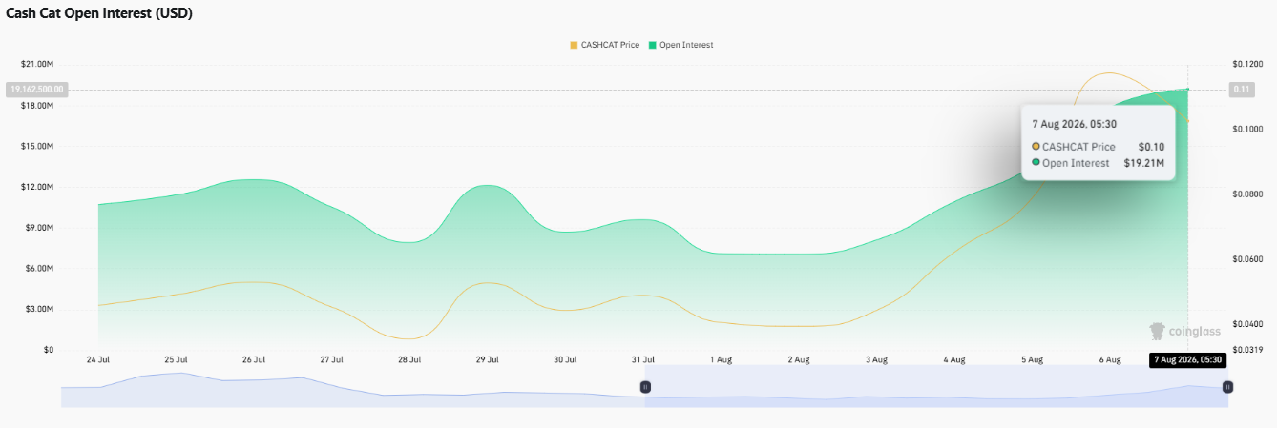Click the 28 Jul date label
1277x428 pixels.
pyautogui.click(x=409, y=360)
